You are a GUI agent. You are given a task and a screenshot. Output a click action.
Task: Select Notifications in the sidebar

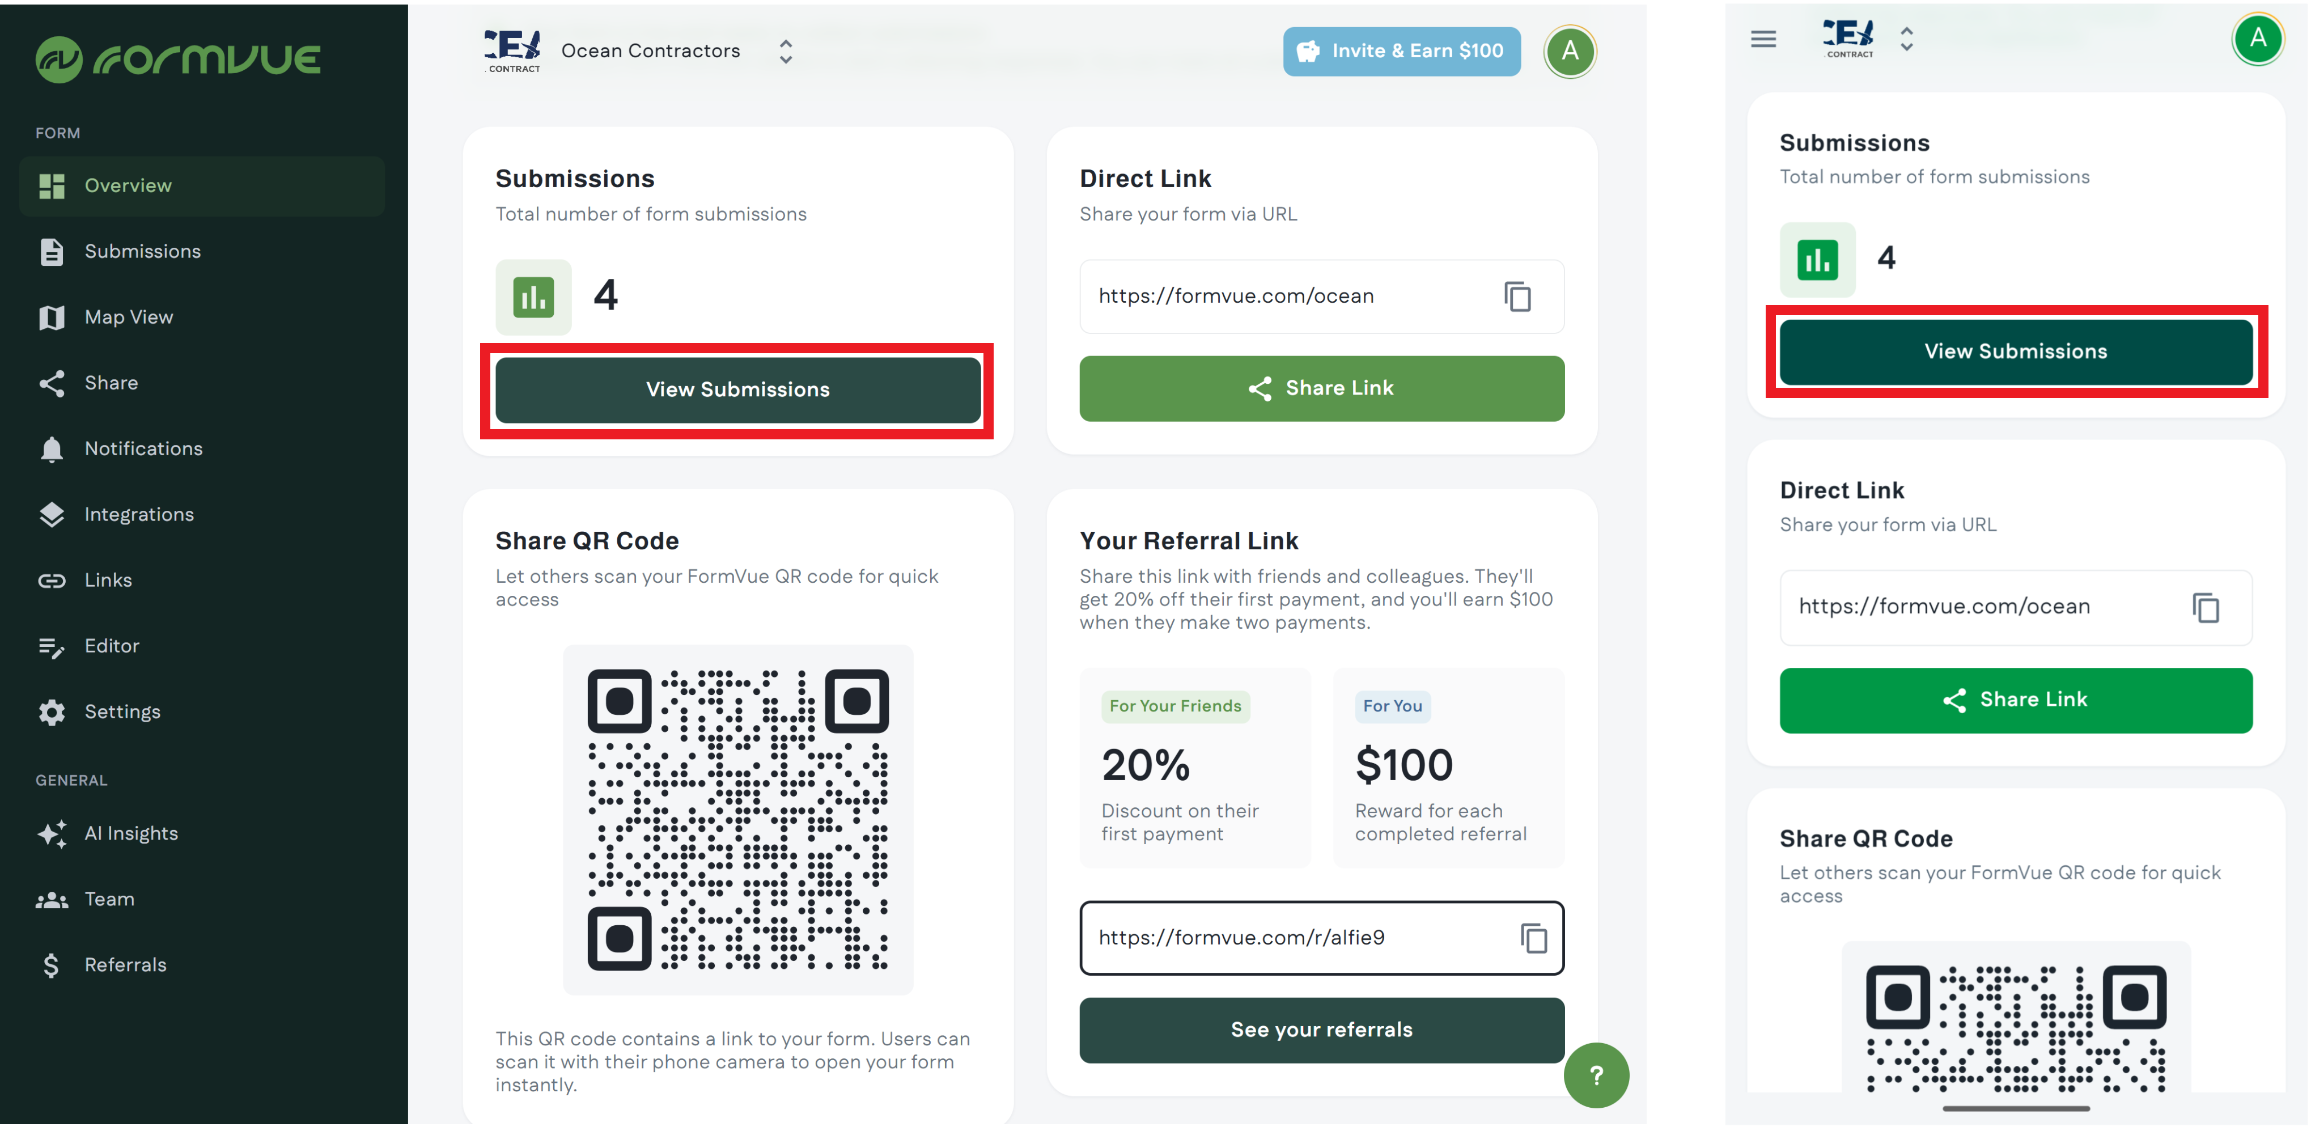pyautogui.click(x=143, y=450)
